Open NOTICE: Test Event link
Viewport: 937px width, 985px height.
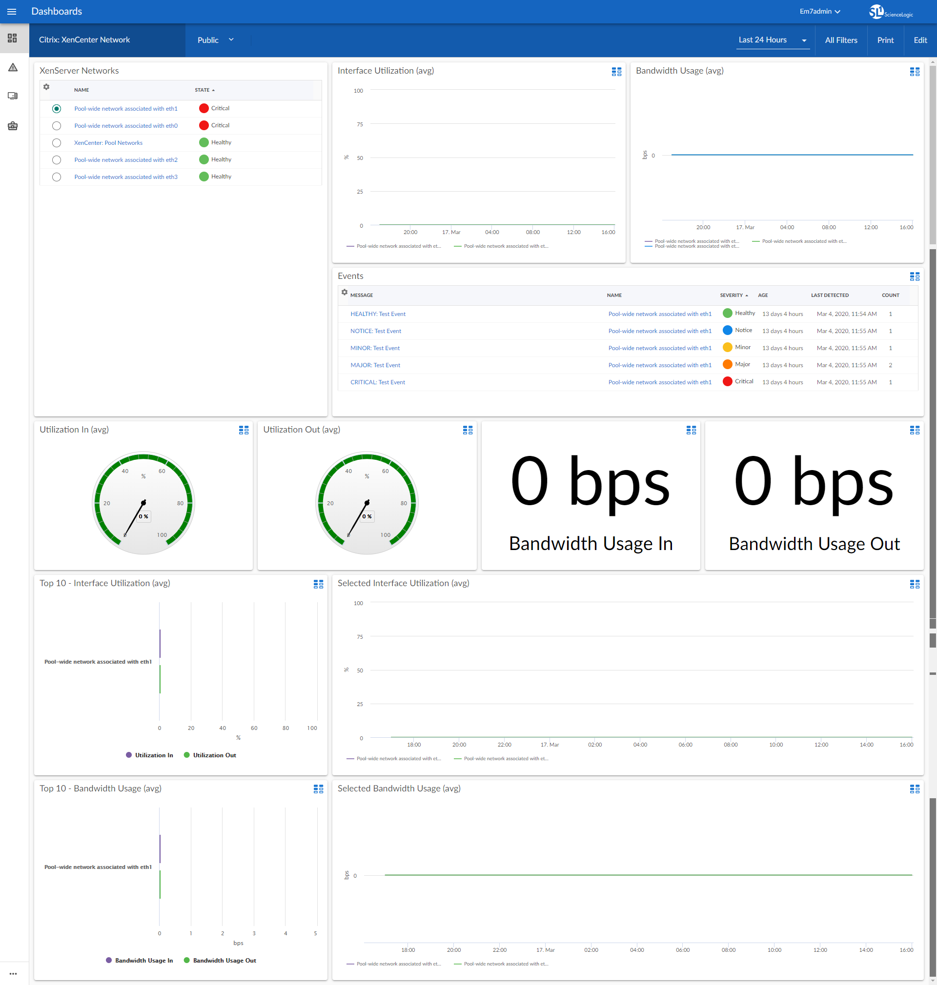pyautogui.click(x=376, y=331)
